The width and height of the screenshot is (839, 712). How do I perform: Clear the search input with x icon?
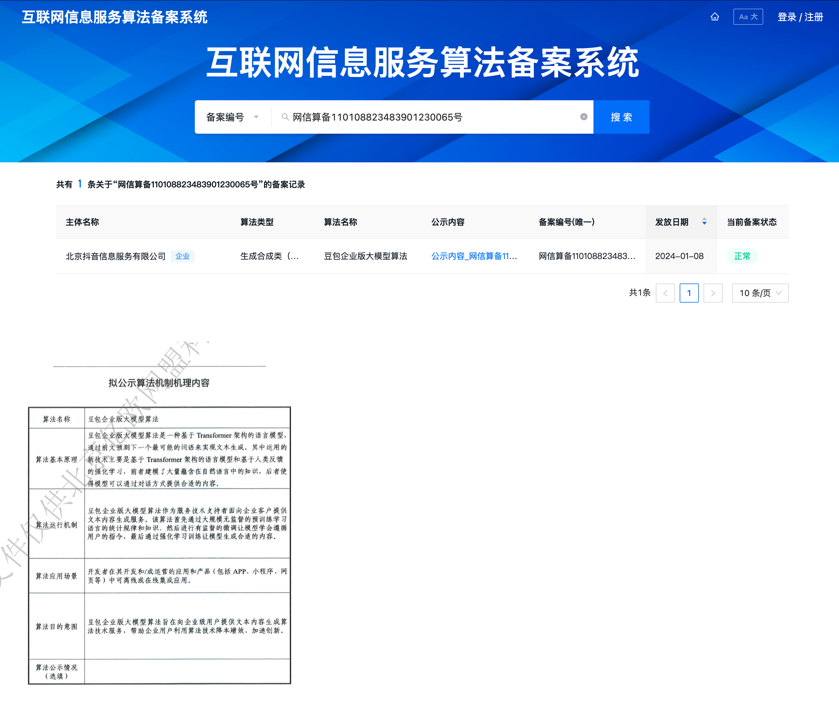pos(584,117)
